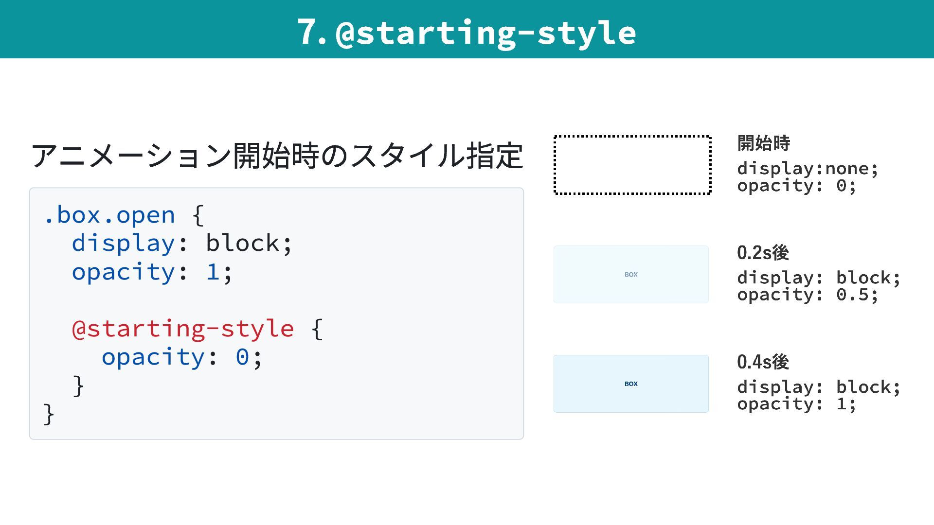Screen dimensions: 934x525
Task: Select the red "@starting-style {" code line
Action: [x=197, y=329]
